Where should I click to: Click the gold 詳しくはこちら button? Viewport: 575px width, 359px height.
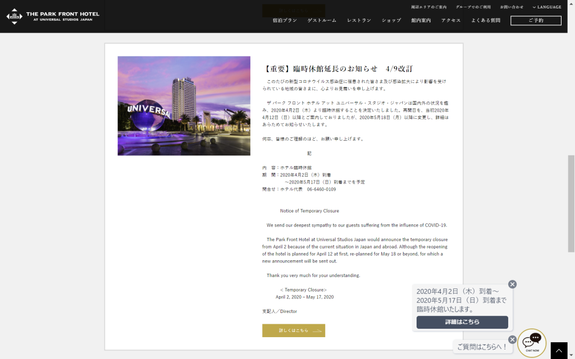(x=293, y=330)
